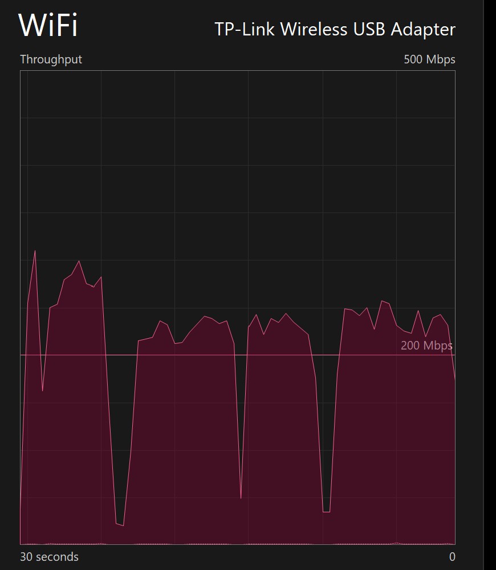Click the Throughput graph label

pos(51,59)
